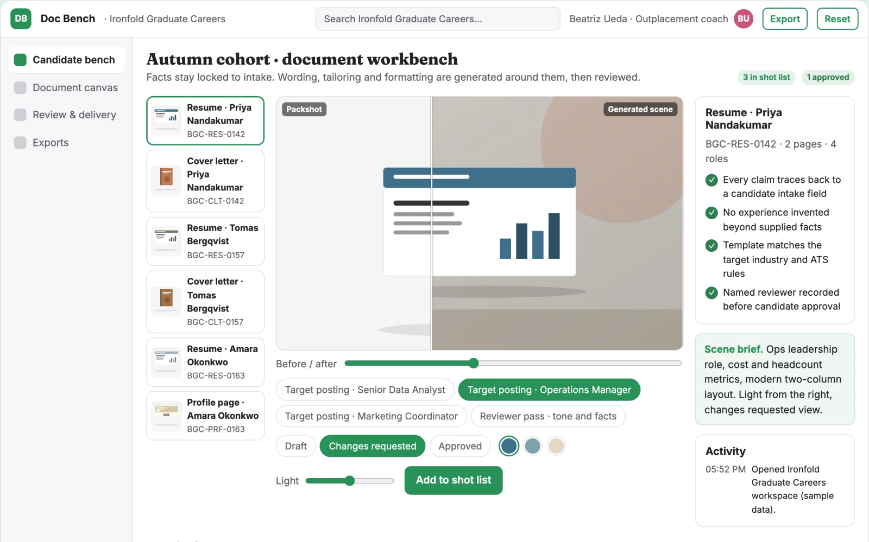
Task: Click 'BGC-RES-0142 · 2 pages · 4 roles' text
Action: (x=771, y=151)
